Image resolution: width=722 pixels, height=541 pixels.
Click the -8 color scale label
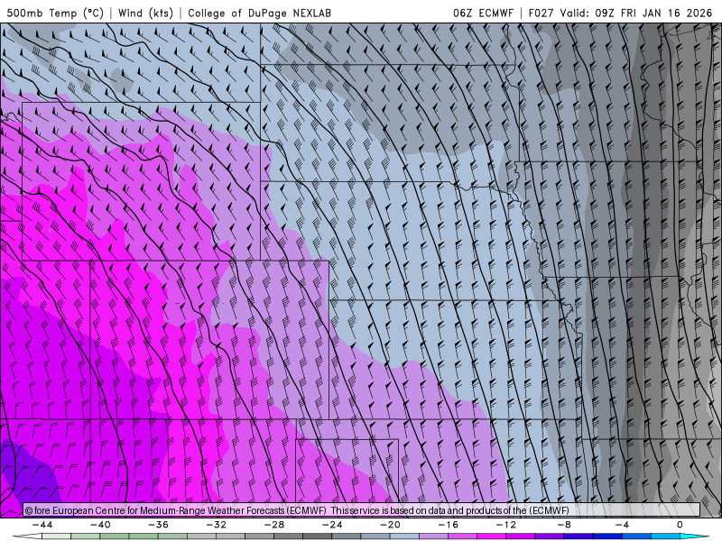coord(565,525)
